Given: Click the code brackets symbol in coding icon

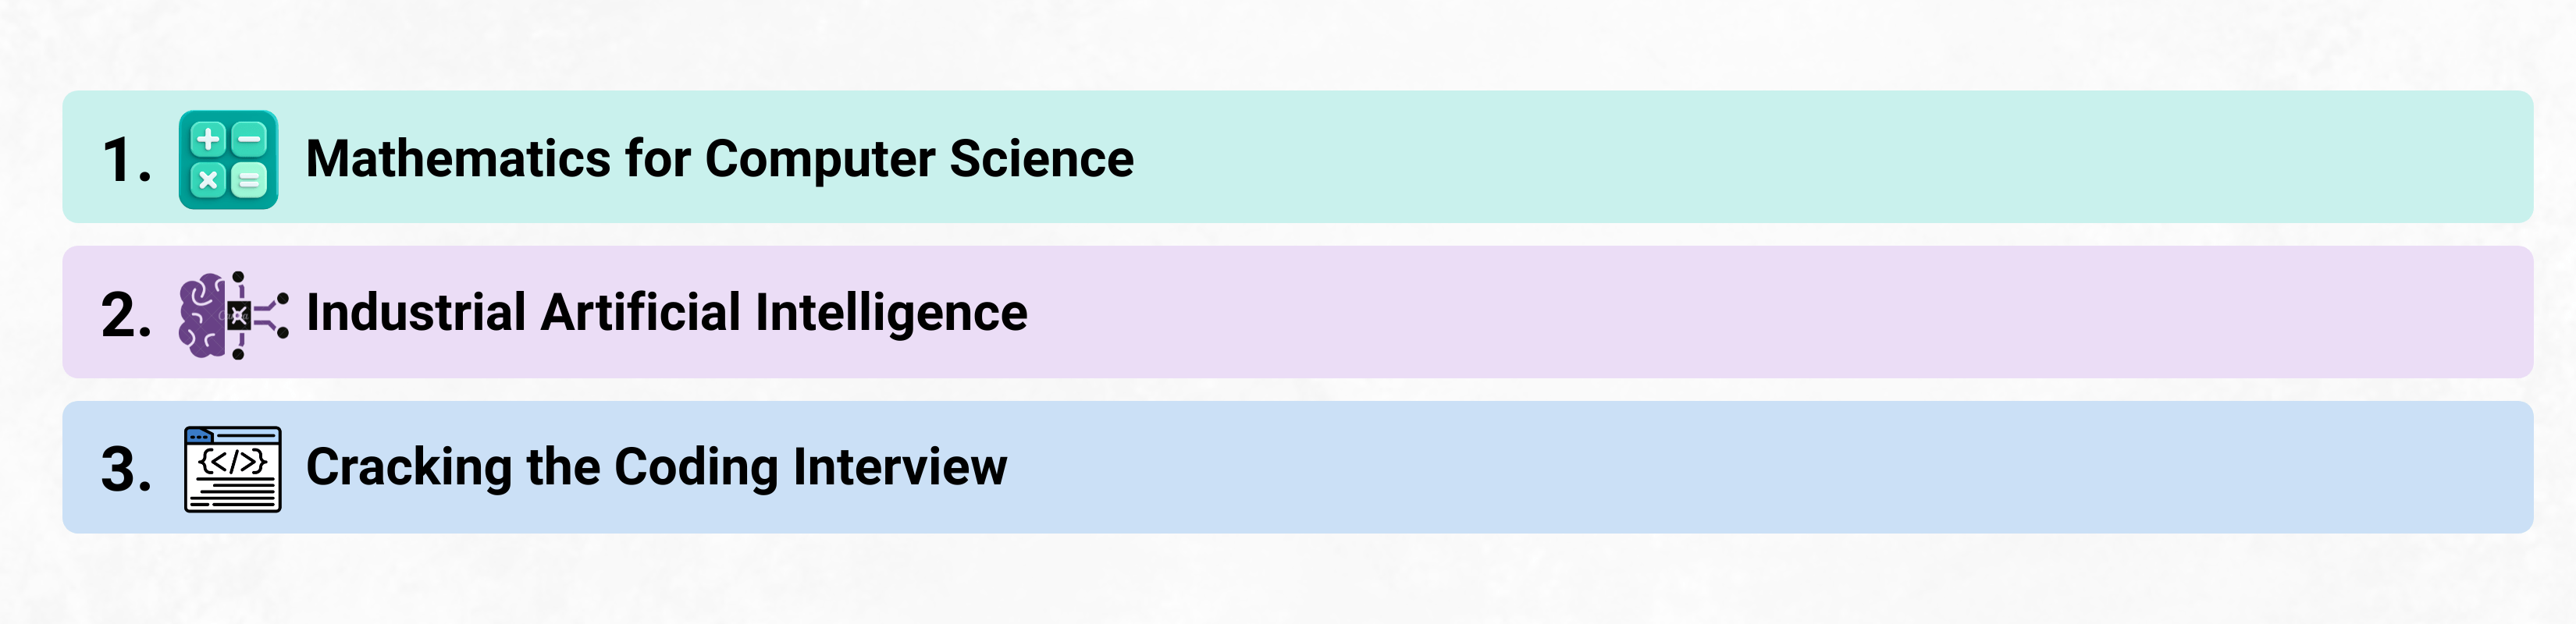Looking at the screenshot, I should coord(232,460).
